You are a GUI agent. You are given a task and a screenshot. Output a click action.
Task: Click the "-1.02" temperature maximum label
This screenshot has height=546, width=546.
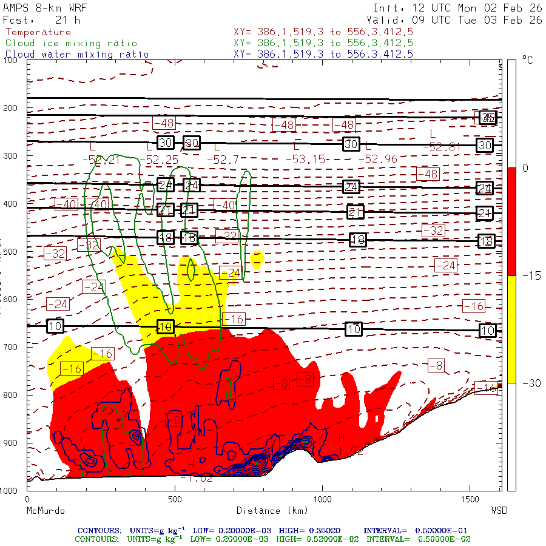197,479
